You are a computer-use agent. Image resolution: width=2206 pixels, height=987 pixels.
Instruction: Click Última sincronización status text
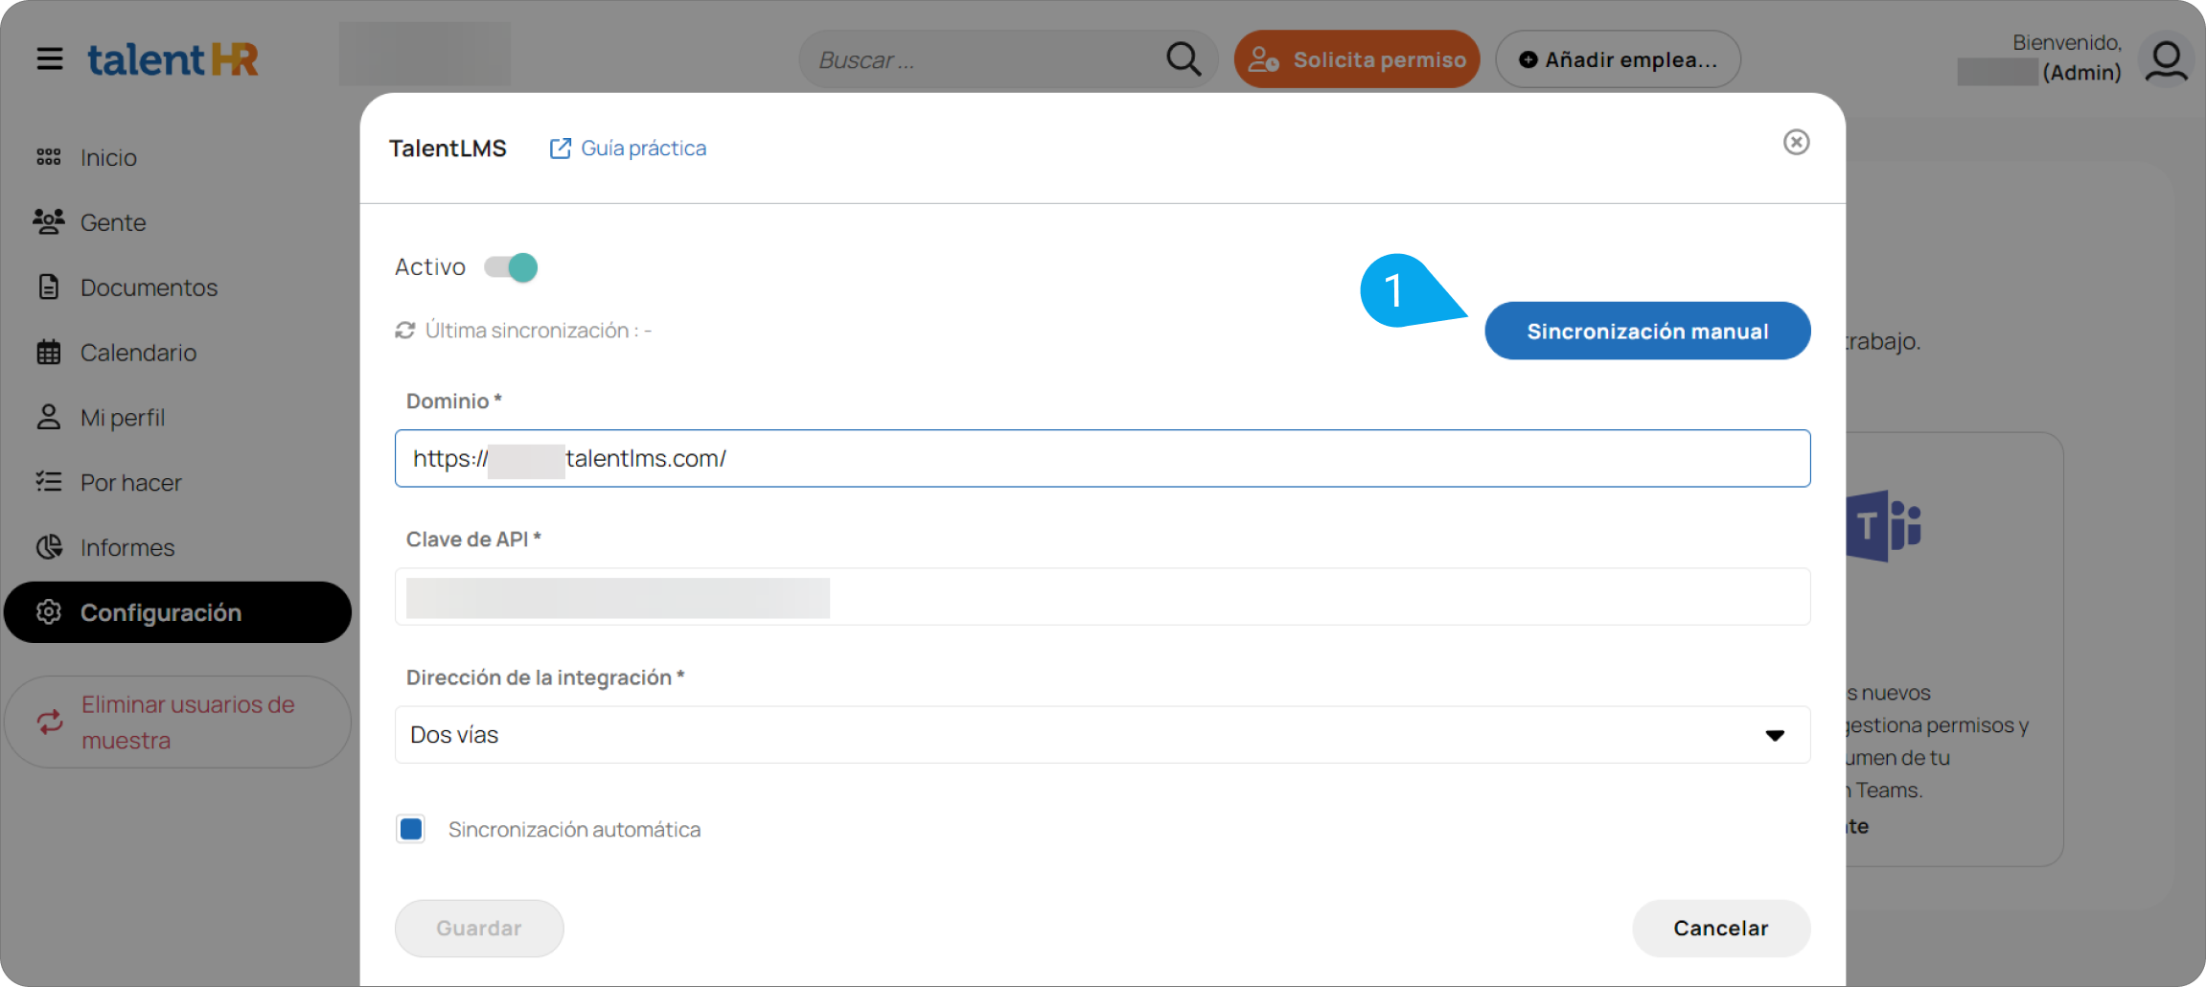click(539, 331)
